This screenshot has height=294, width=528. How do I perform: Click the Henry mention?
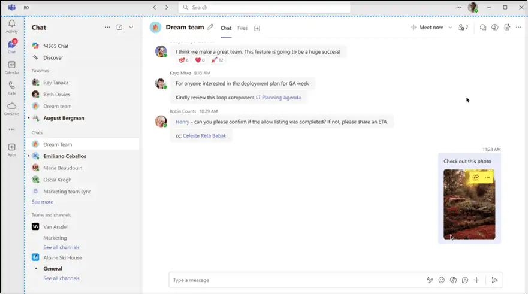182,122
